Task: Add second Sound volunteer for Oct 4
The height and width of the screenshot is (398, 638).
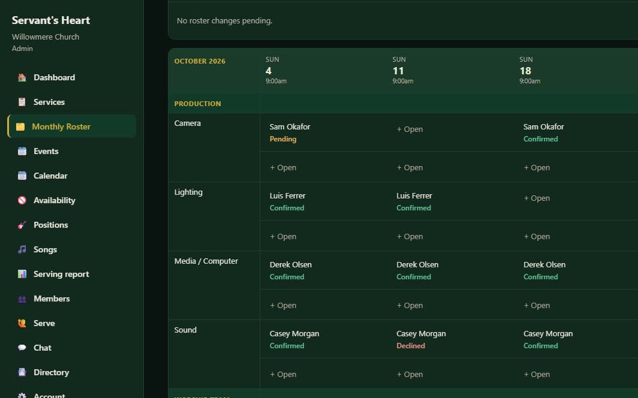Action: tap(283, 375)
